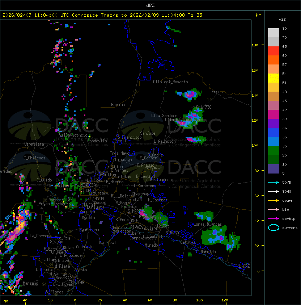Click the '50YD' legend label
The image size is (301, 305).
(287, 183)
